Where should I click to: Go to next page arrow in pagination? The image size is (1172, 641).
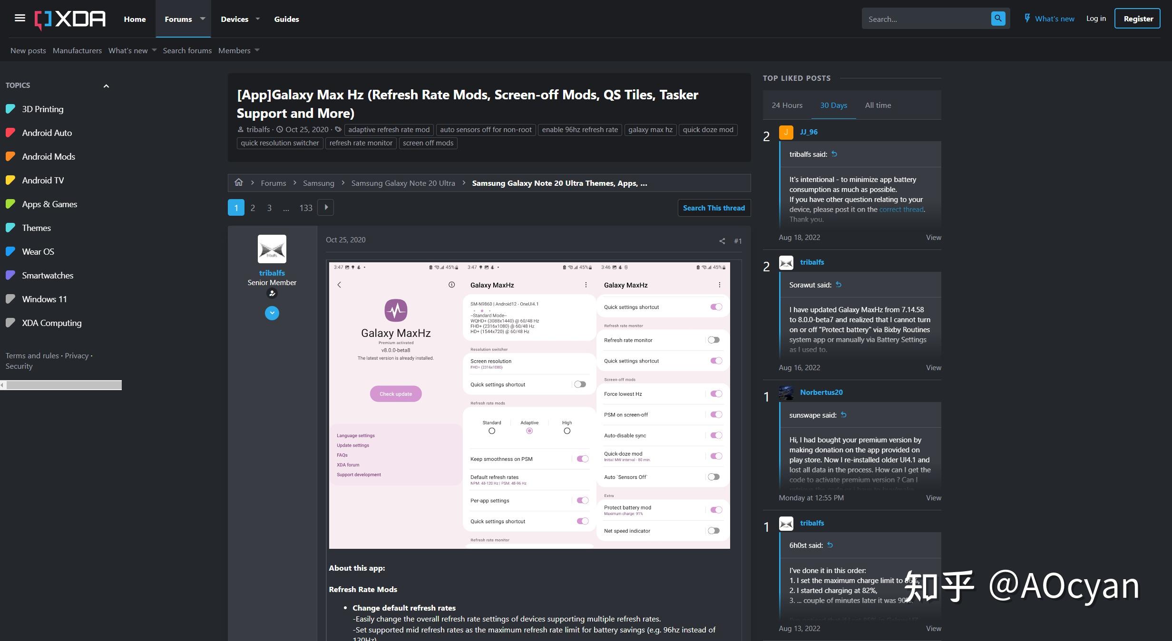[326, 207]
